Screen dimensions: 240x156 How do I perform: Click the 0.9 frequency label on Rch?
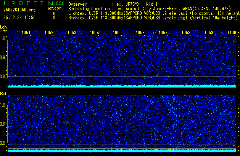(3, 124)
